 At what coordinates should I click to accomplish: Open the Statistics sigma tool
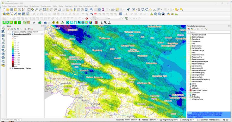coord(103,10)
